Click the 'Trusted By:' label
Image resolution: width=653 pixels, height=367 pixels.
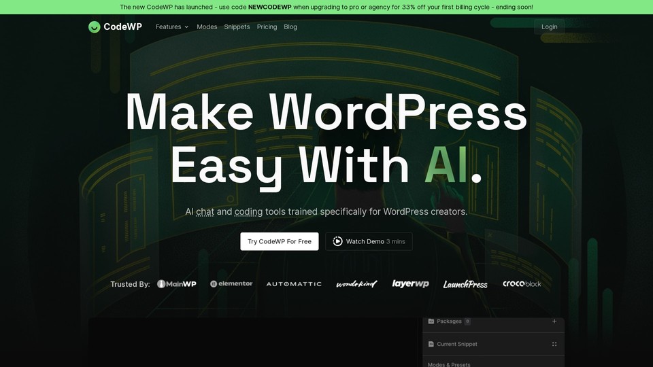tap(130, 284)
